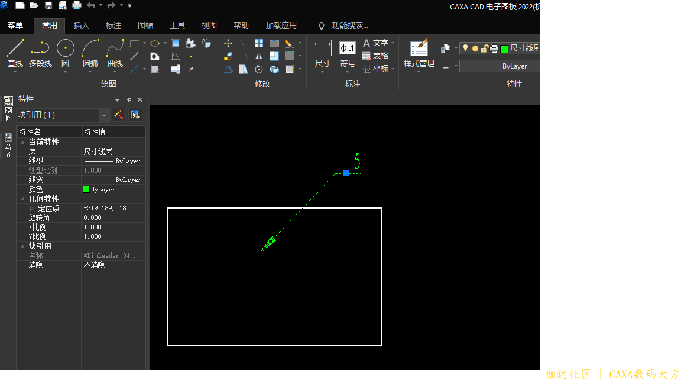Screen dimensions: 681x383
Task: Click the 符号 symbol annotation tool
Action: pos(348,53)
